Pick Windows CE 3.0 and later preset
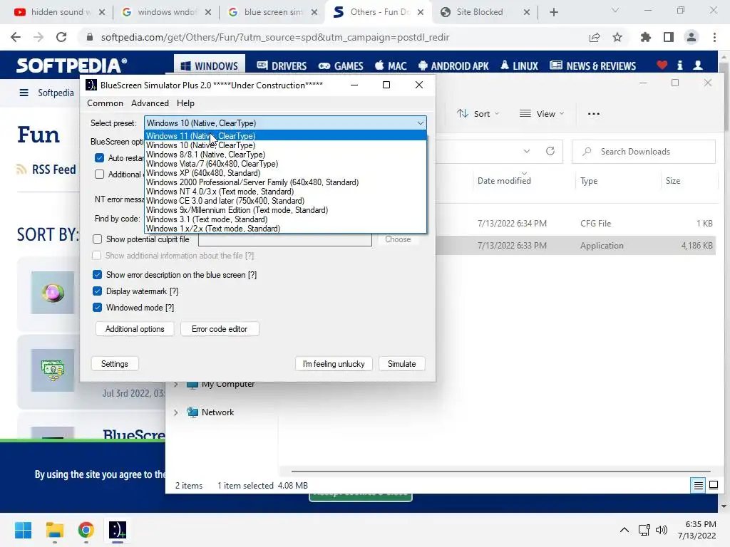Image resolution: width=730 pixels, height=547 pixels. pos(285,201)
